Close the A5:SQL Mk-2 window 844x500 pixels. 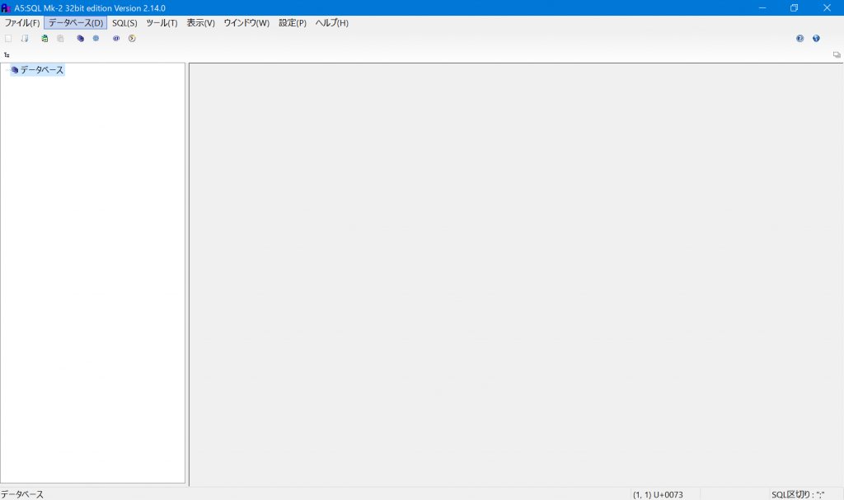tap(827, 7)
